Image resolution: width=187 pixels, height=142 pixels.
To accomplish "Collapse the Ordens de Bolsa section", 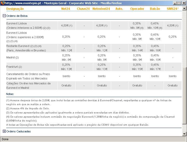I will tap(4, 16).
